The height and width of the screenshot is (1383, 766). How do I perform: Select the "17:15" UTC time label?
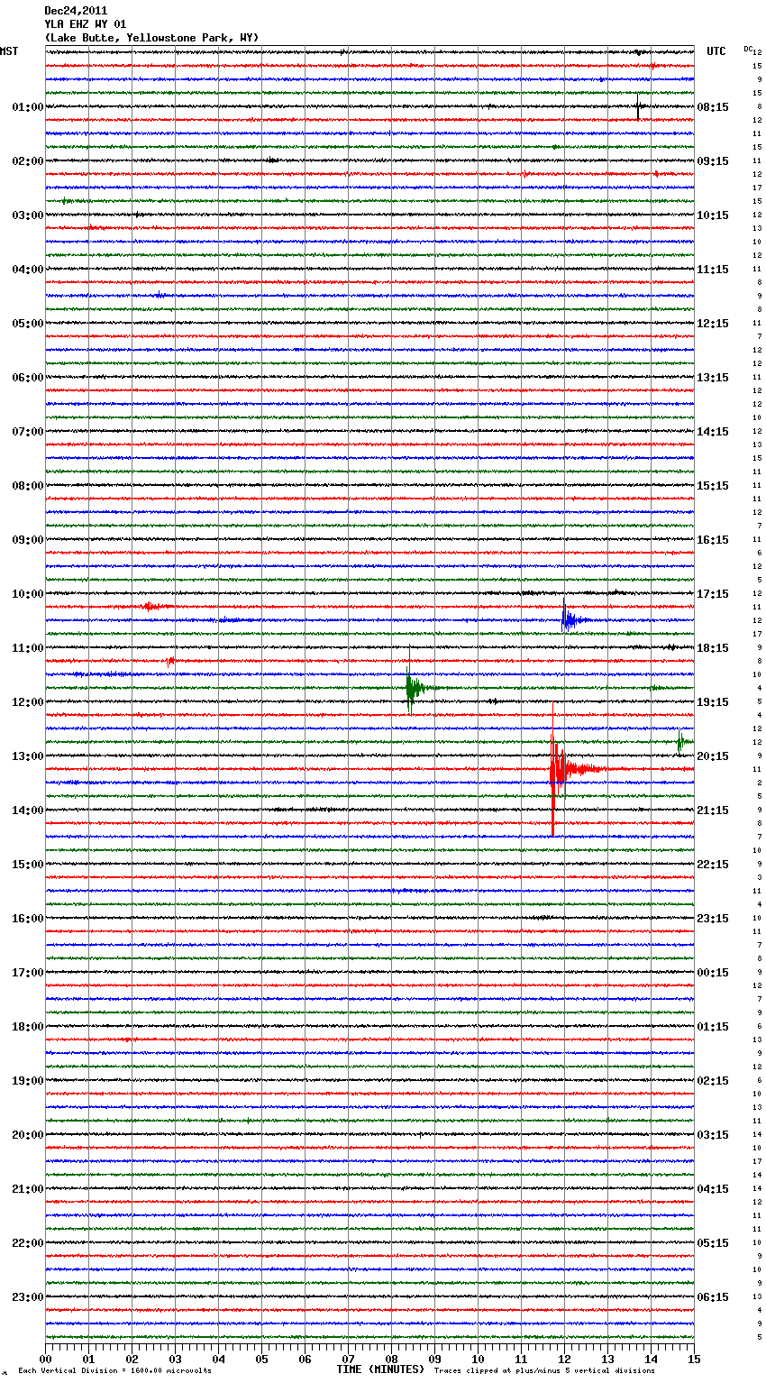point(713,594)
